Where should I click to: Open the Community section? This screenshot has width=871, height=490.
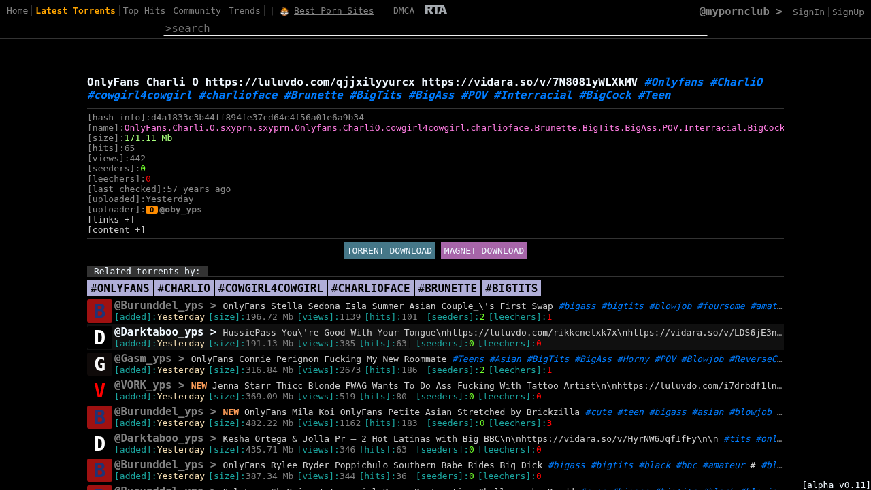point(197,11)
